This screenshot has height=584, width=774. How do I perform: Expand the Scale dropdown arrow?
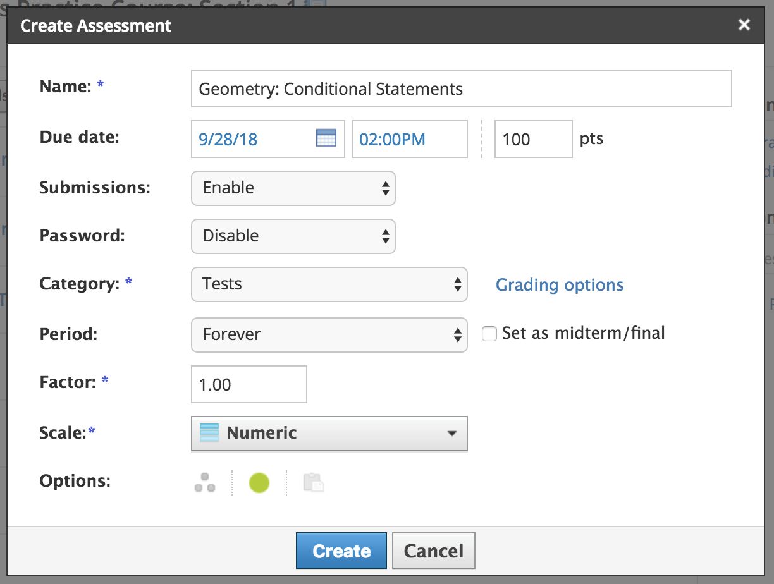click(451, 434)
